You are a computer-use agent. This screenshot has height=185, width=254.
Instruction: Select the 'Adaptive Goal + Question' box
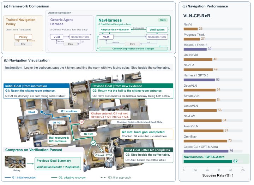115,30
